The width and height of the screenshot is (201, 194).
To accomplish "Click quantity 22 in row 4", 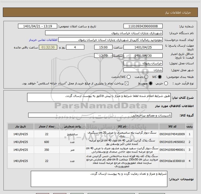I will (46, 161).
